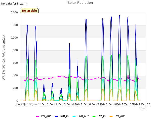Click the Feb 2 x-axis tick label

pyautogui.click(x=53, y=104)
